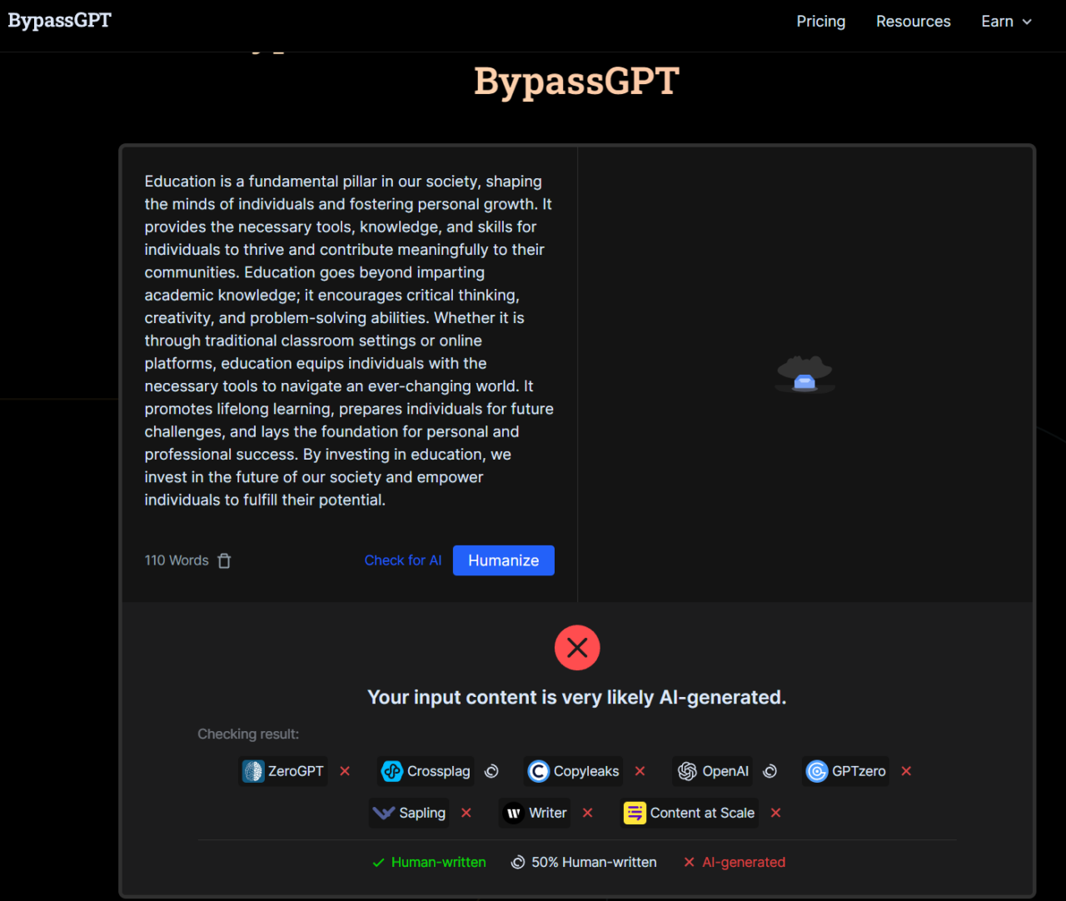
Task: Click the Content at Scale logo icon
Action: point(635,813)
